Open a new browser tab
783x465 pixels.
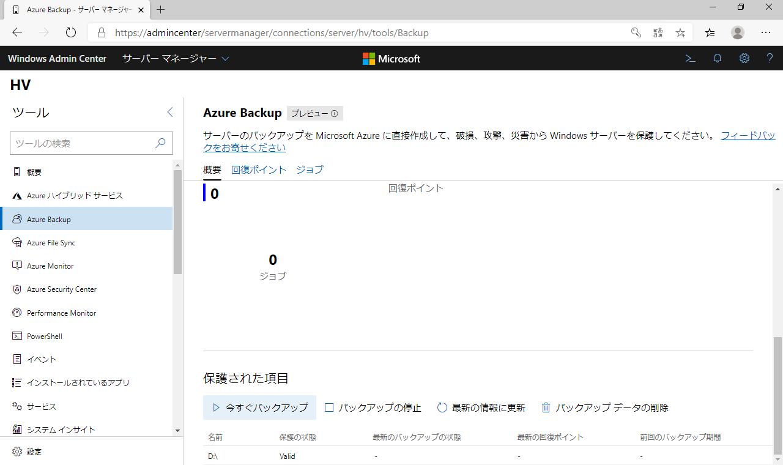point(161,10)
